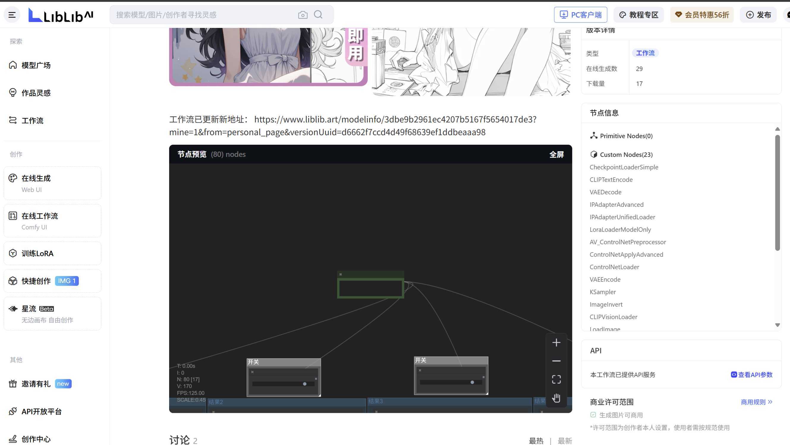790x445 pixels.
Task: Open the 教程专区 tutorials section
Action: [x=638, y=15]
